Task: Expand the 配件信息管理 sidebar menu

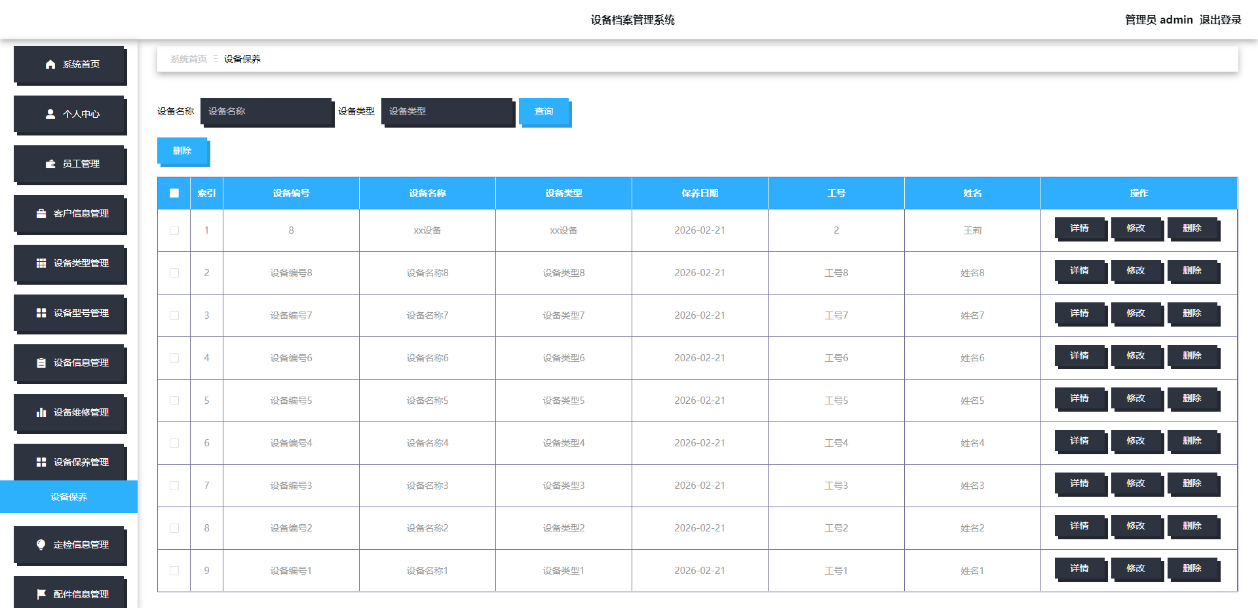Action: (x=70, y=592)
